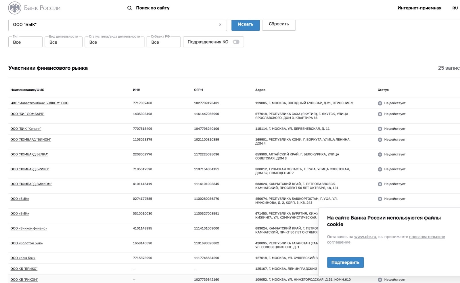Open the Статус типа/вида деятельности dropdown
The height and width of the screenshot is (283, 460).
tap(114, 42)
